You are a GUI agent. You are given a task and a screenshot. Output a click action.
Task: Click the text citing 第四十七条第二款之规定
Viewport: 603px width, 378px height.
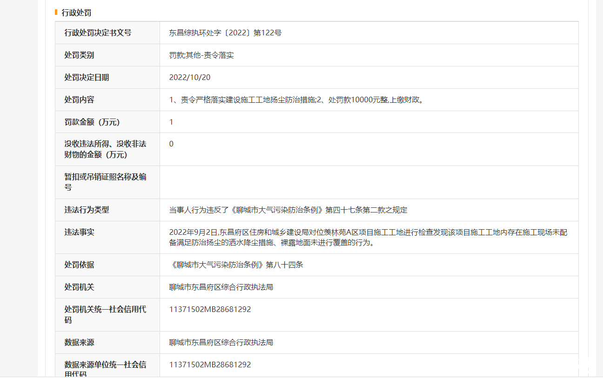tap(288, 210)
